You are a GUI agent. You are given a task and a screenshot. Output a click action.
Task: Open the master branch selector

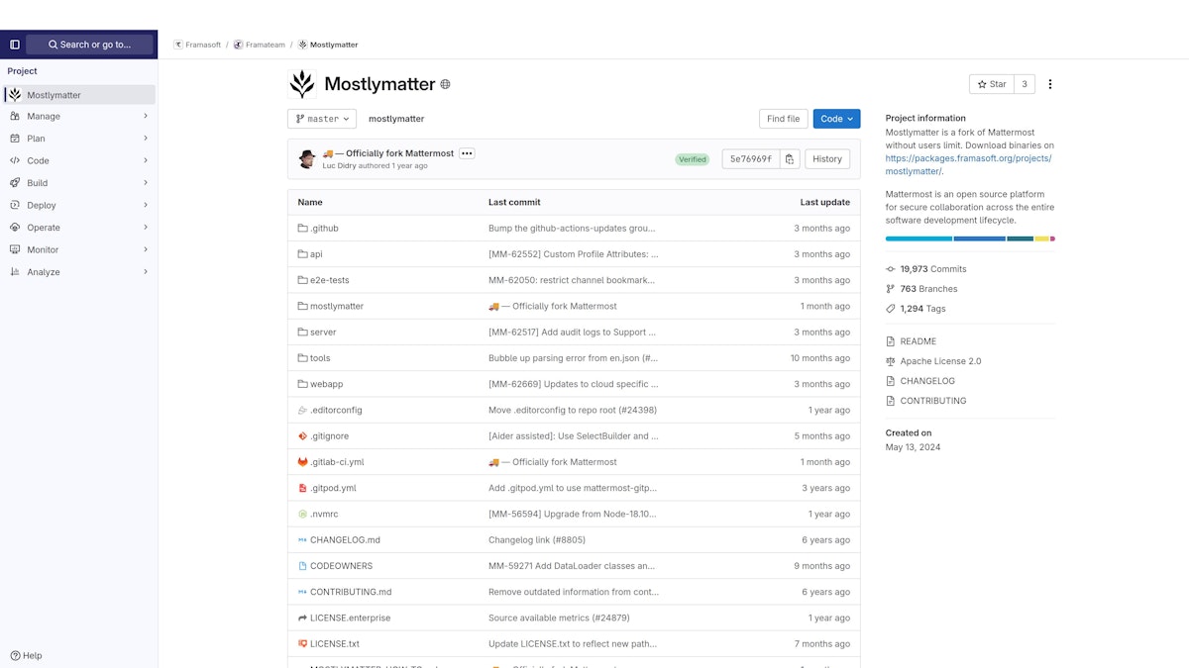coord(321,118)
